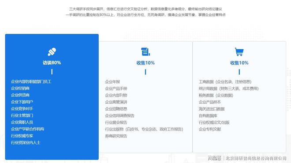Click 企业专利文献 item
The width and height of the screenshot is (291, 163).
210,129
